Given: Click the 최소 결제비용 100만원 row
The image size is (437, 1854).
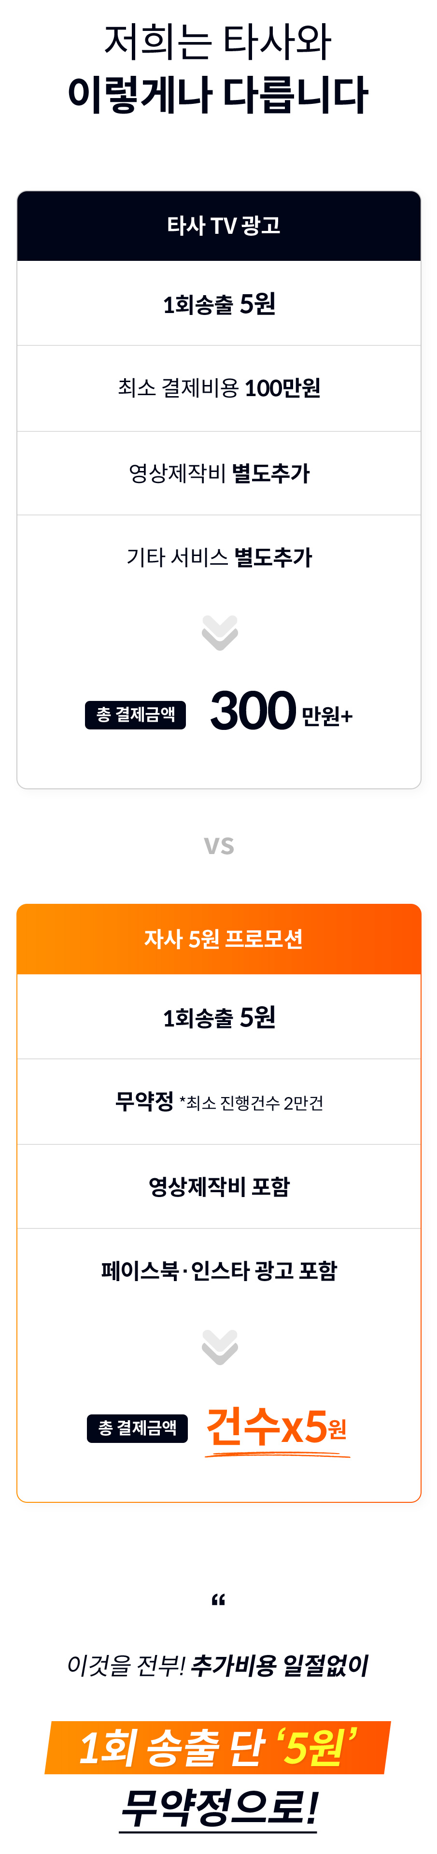Looking at the screenshot, I should pyautogui.click(x=219, y=389).
